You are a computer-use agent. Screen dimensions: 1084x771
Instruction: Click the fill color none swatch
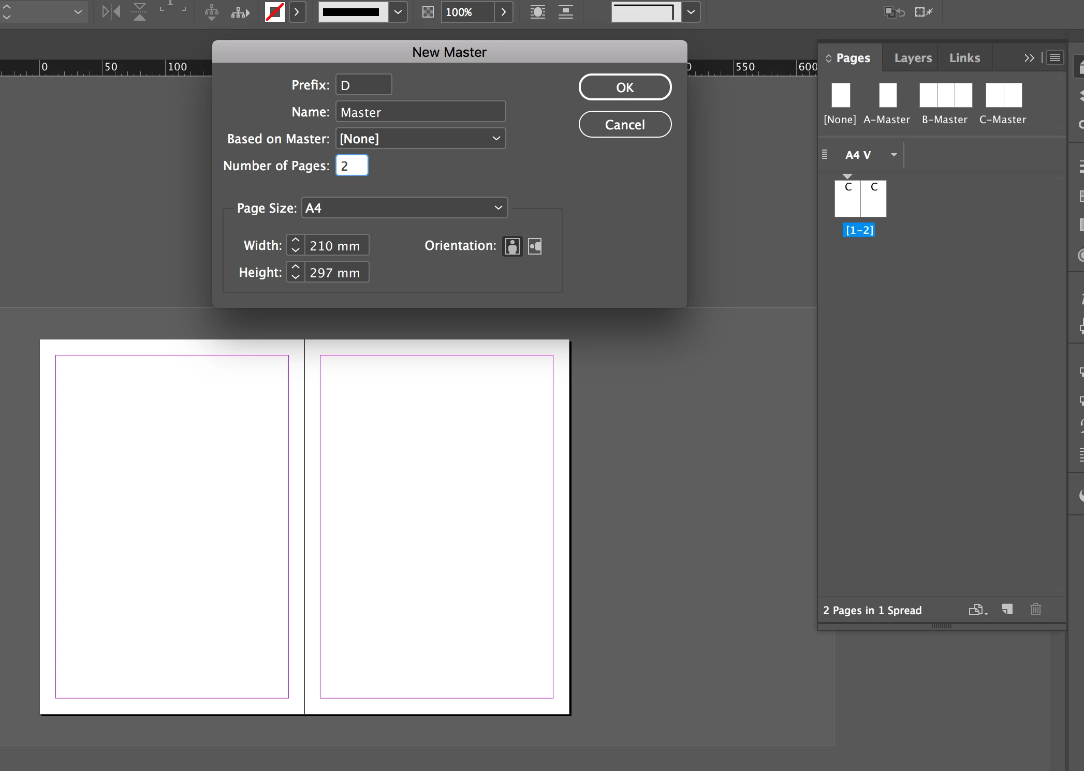[x=275, y=12]
